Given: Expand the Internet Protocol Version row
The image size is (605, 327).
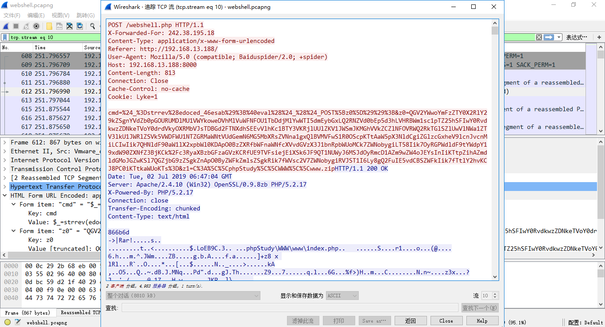Looking at the screenshot, I should click(x=5, y=160).
